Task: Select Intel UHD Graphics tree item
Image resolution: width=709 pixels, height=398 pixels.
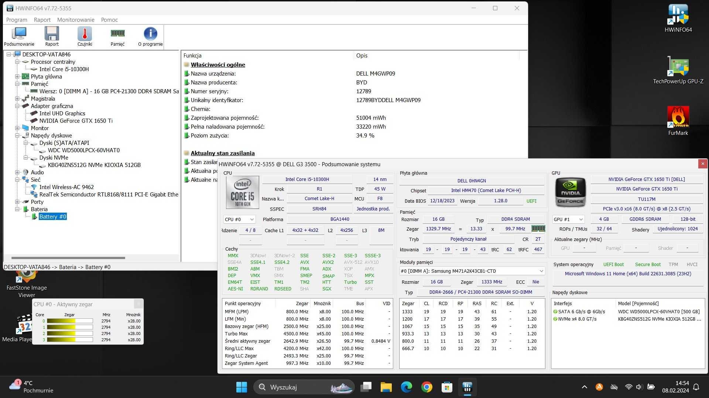Action: (x=62, y=113)
